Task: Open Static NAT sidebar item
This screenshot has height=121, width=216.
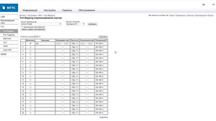Action: (9, 50)
